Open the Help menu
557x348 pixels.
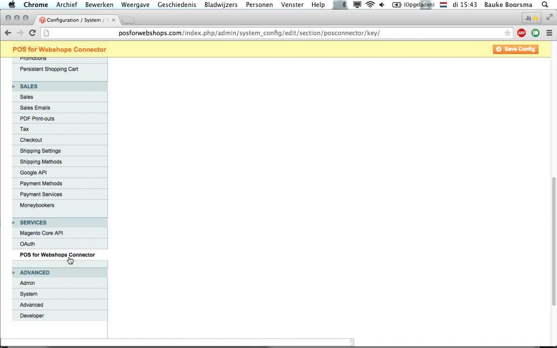[x=318, y=5]
